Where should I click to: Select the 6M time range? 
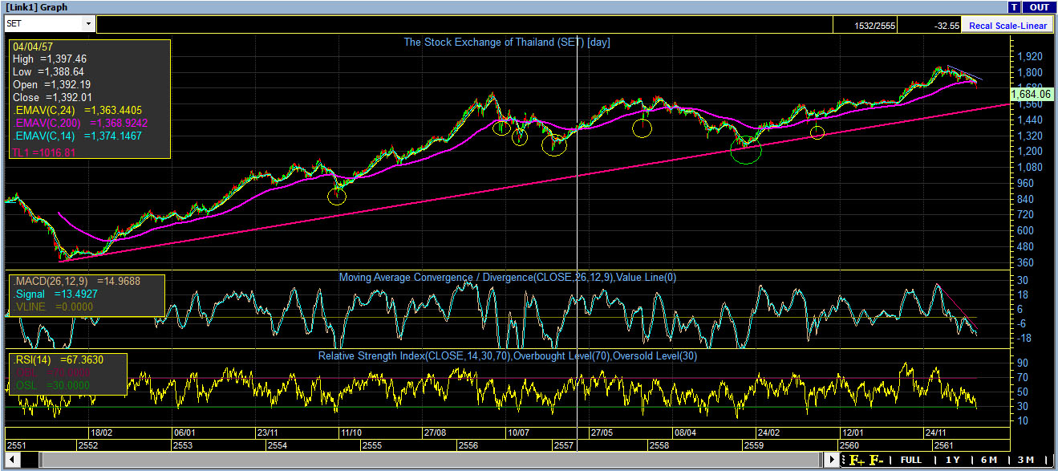pyautogui.click(x=988, y=460)
